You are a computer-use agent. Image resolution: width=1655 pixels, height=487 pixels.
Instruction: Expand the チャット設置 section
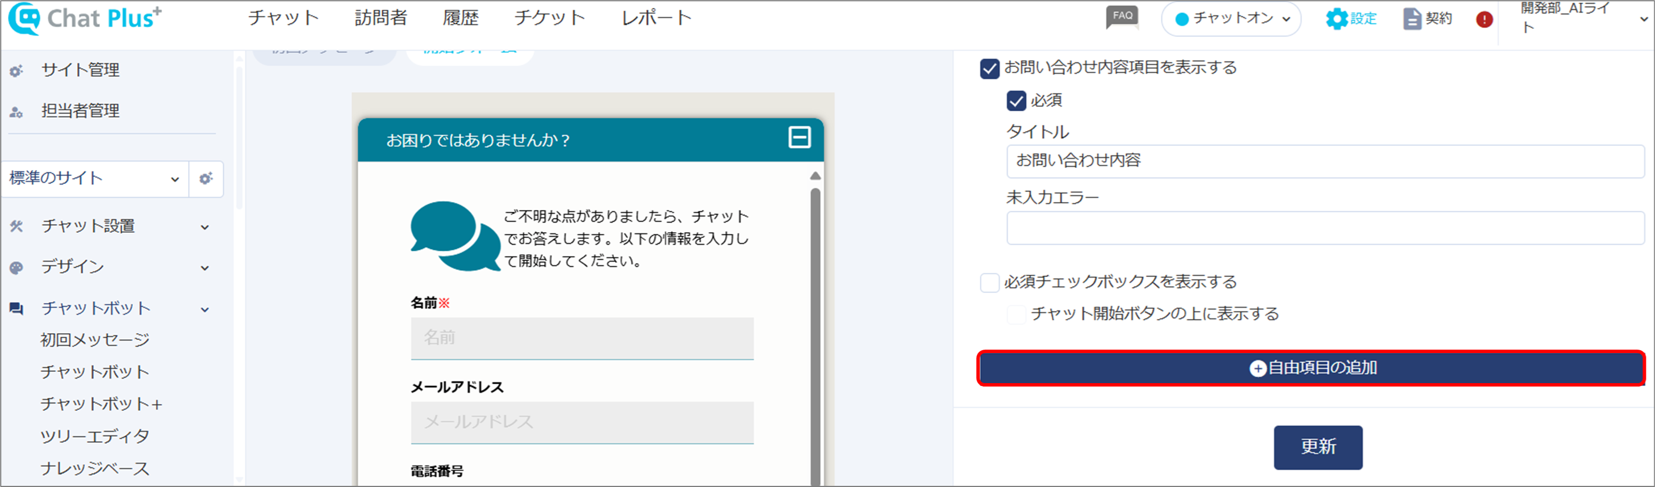coord(205,227)
